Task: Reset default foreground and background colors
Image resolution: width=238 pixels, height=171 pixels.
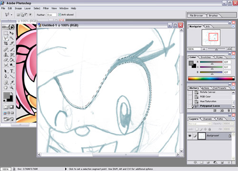Action: coord(4,101)
